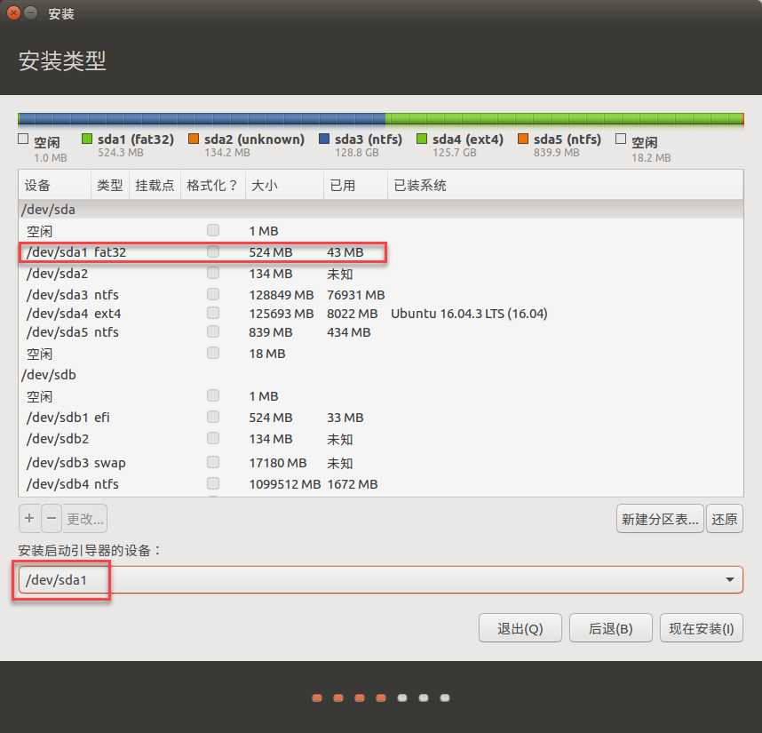This screenshot has width=762, height=733.
Task: Click the 现在安装(I) install button
Action: pos(701,627)
